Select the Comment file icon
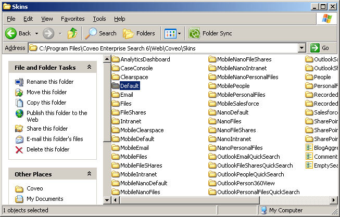The image size is (340, 217). tap(309, 157)
